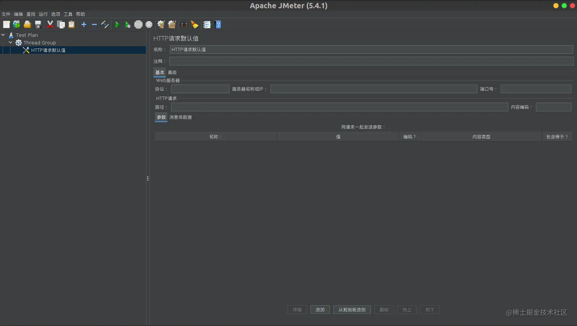Click Start no pauses icon
577x326 pixels.
coord(128,24)
